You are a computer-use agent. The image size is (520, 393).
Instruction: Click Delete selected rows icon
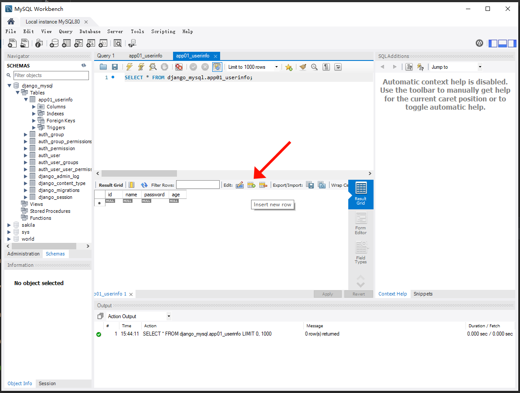[263, 185]
